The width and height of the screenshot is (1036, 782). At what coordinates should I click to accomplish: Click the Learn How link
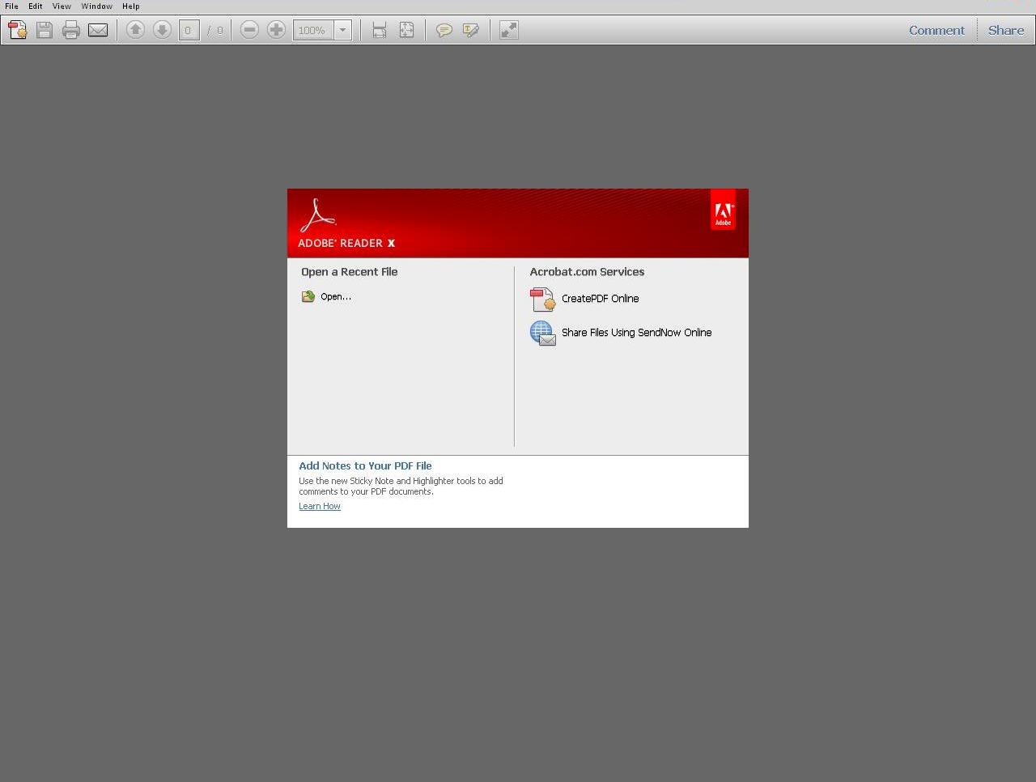[x=319, y=505]
